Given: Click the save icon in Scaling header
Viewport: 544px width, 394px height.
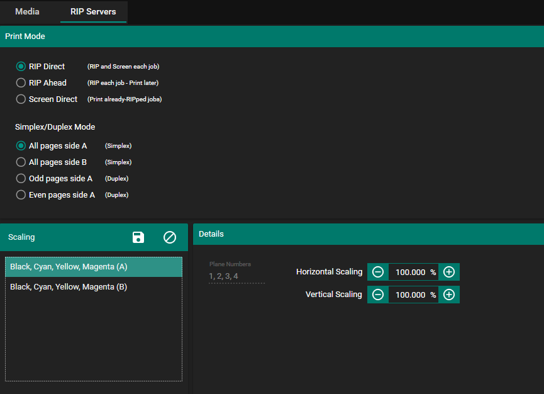Looking at the screenshot, I should (x=138, y=237).
